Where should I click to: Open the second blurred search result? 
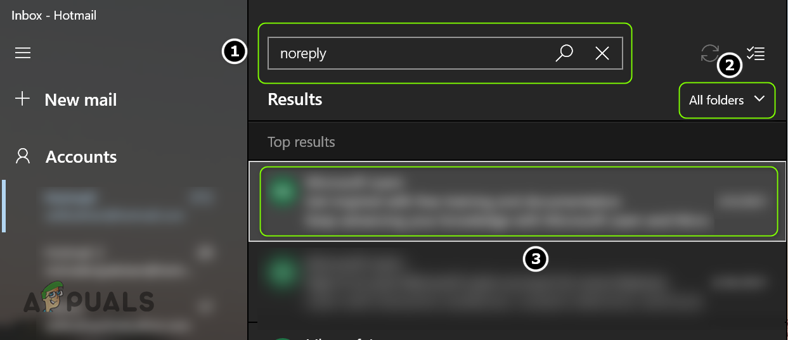pyautogui.click(x=507, y=282)
